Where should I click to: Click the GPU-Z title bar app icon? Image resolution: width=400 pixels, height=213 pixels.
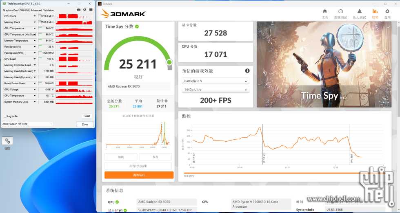[x=4, y=4]
